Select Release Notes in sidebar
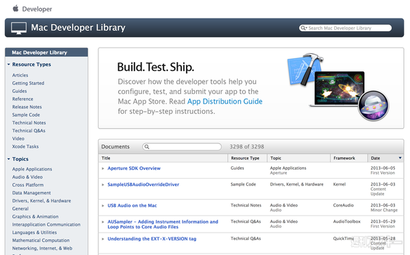The height and width of the screenshot is (255, 410). coord(27,107)
